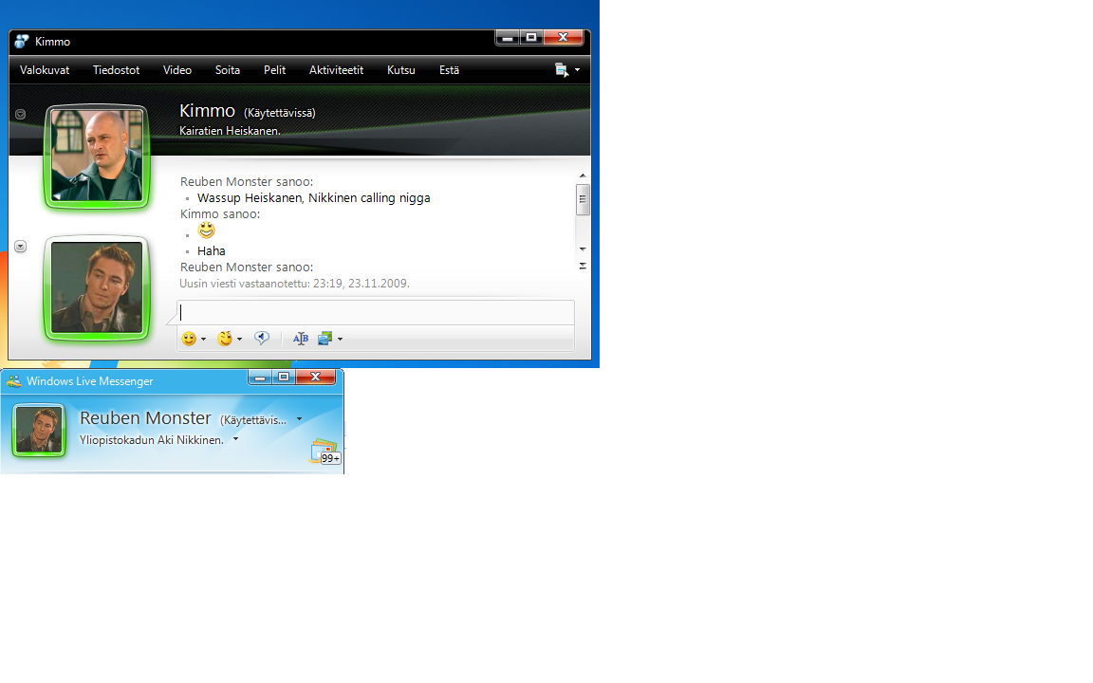Click the 'Kairatien Heiskanen.' personal message
Screen dimensions: 1093x683
click(230, 131)
